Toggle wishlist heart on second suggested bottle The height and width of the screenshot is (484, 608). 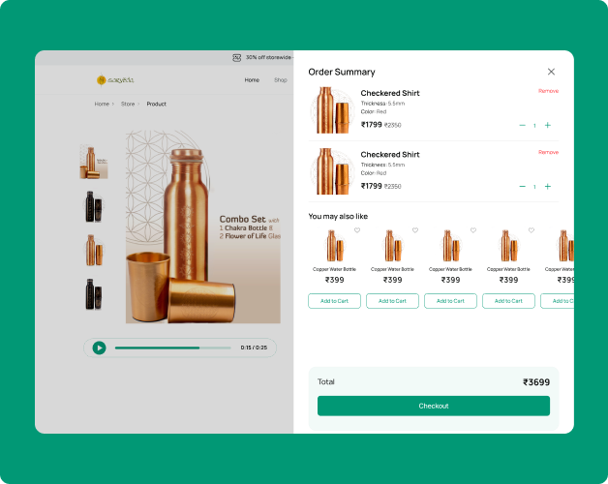pos(414,230)
